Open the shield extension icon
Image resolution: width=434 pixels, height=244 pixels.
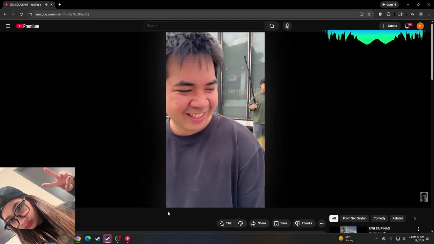[x=380, y=14]
